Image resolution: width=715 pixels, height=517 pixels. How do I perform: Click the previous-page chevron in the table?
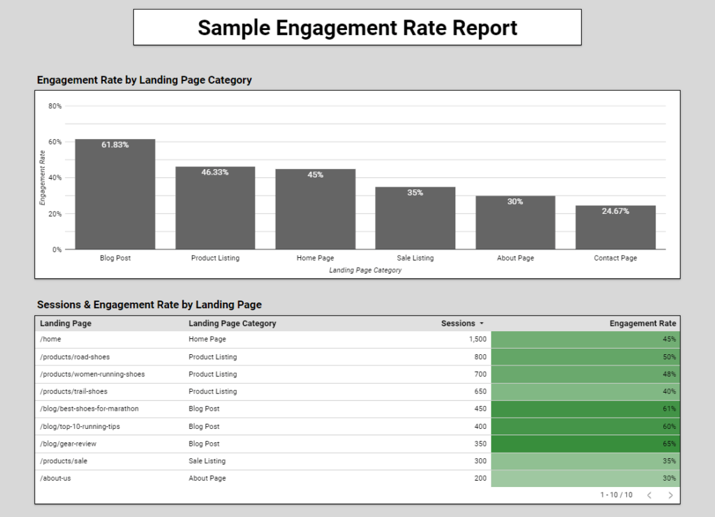(x=649, y=495)
